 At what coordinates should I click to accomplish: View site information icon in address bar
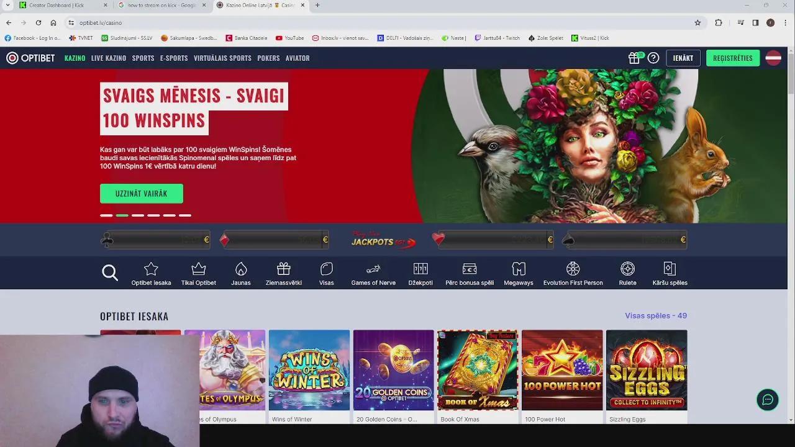pos(71,22)
